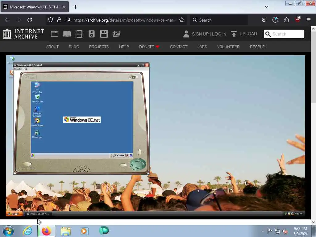Open the Video film strip icon
This screenshot has width=316, height=237.
[79, 34]
